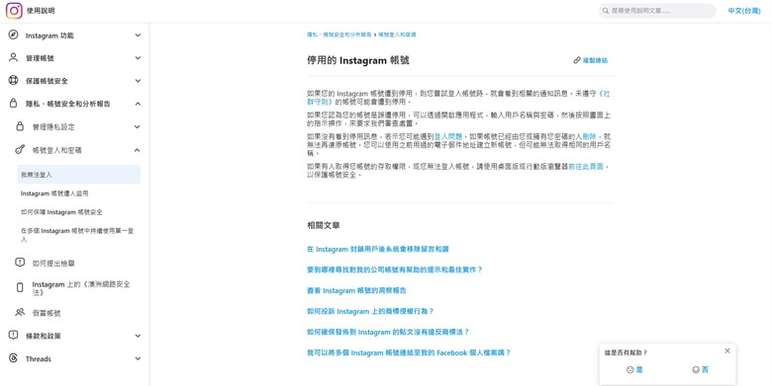Image resolution: width=772 pixels, height=386 pixels.
Task: Click the key icon beside 帳號登入和密碼
Action: (20, 150)
